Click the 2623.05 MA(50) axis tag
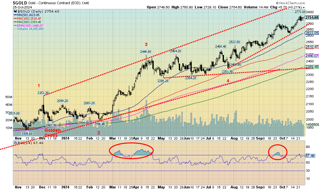 click(312, 33)
